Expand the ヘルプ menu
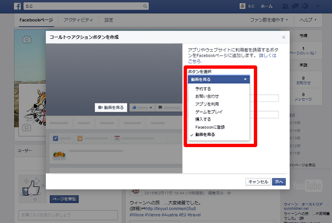 308,20
